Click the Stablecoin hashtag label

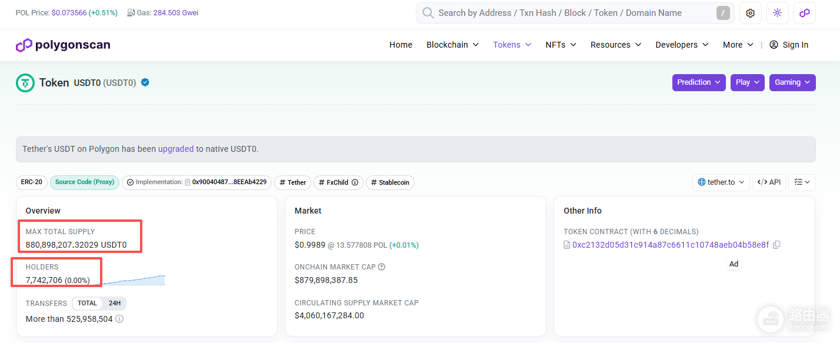(x=390, y=182)
